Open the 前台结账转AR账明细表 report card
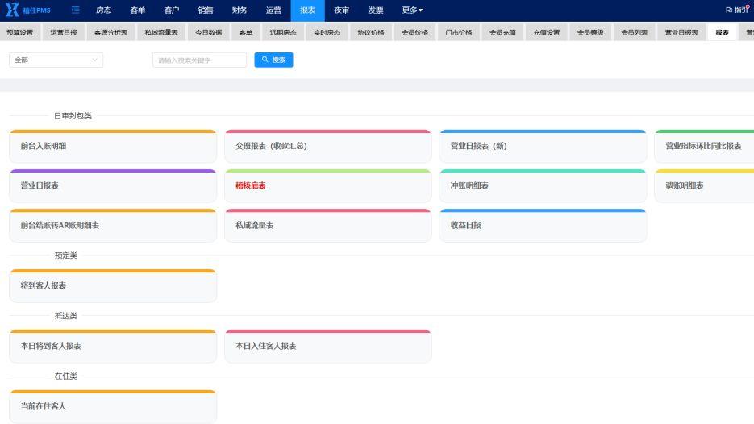The width and height of the screenshot is (754, 424). [x=113, y=225]
